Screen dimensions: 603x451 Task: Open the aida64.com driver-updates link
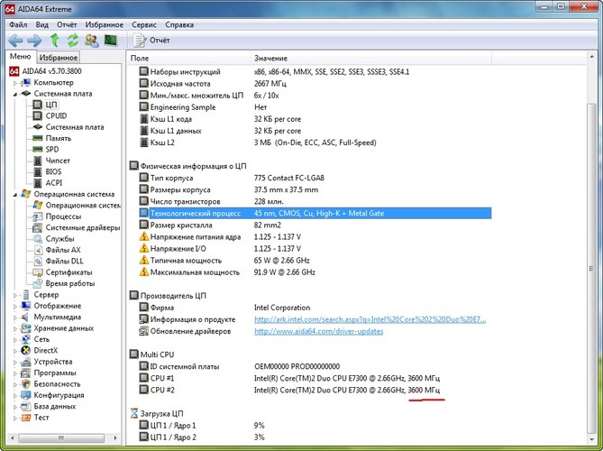318,331
